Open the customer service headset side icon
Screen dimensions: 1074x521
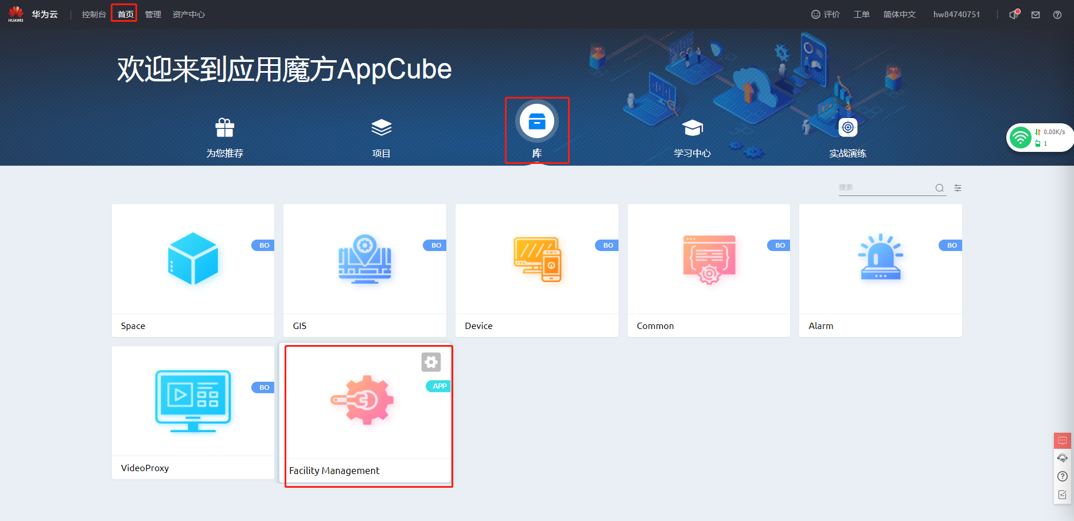pyautogui.click(x=1063, y=458)
